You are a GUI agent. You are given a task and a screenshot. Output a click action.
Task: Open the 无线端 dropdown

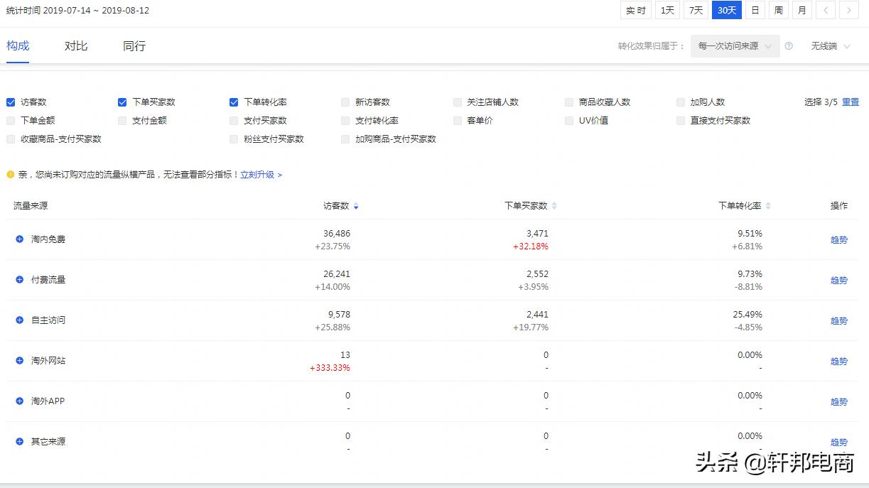tap(829, 45)
